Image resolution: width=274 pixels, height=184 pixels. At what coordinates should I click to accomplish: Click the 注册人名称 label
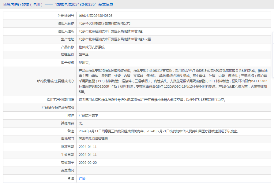pyautogui.click(x=66, y=23)
